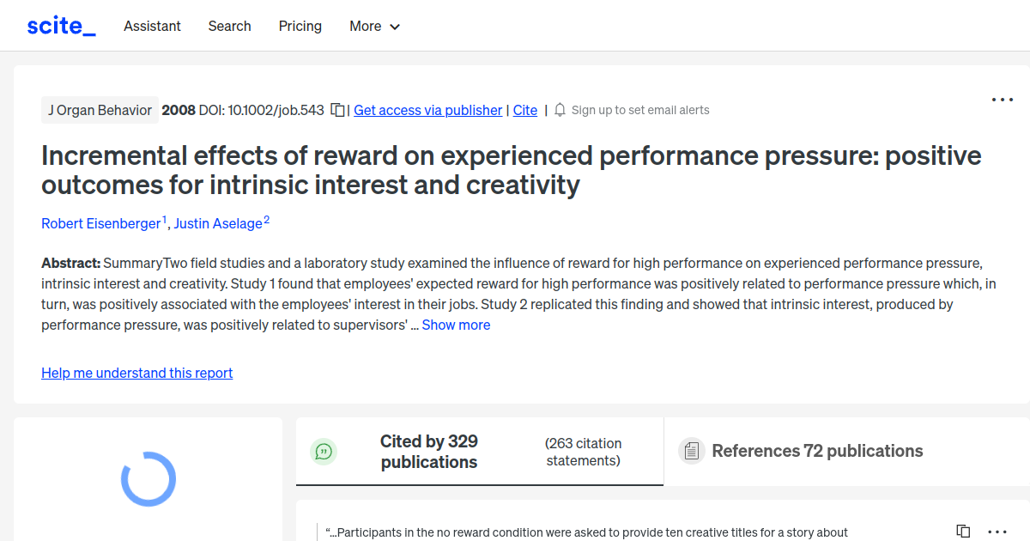Click the scite_ logo
The width and height of the screenshot is (1030, 541).
tap(61, 25)
